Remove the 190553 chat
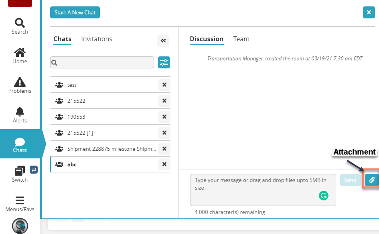The image size is (379, 234). click(164, 117)
